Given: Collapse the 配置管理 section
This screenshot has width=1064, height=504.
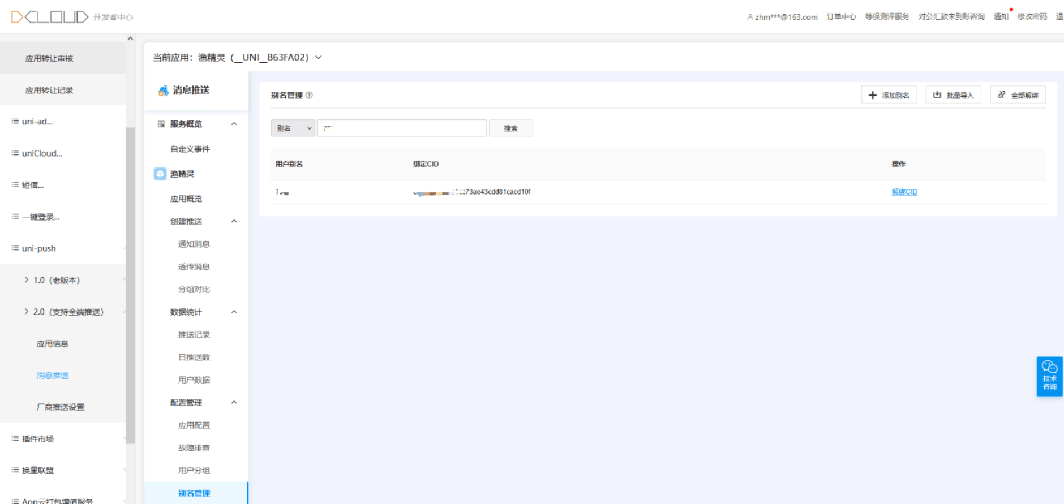Looking at the screenshot, I should click(234, 402).
